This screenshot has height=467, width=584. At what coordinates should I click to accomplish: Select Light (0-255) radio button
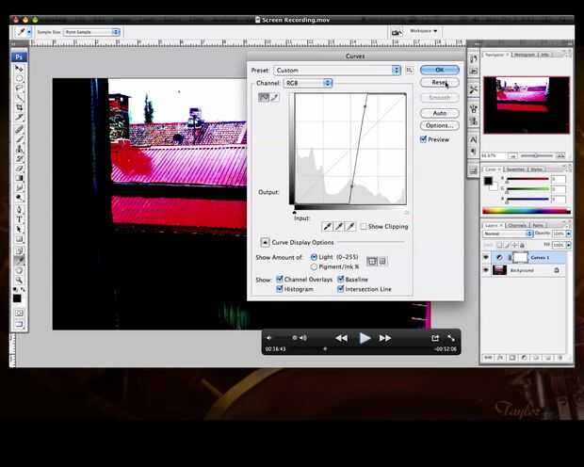click(314, 257)
